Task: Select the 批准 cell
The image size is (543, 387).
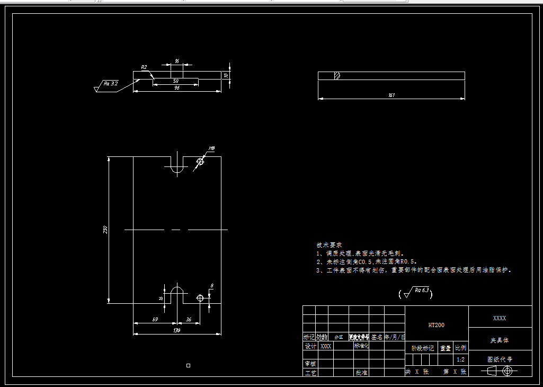Action: click(x=361, y=373)
